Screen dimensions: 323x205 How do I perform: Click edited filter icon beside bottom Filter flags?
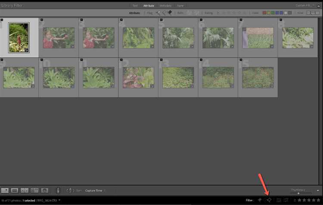(279, 200)
